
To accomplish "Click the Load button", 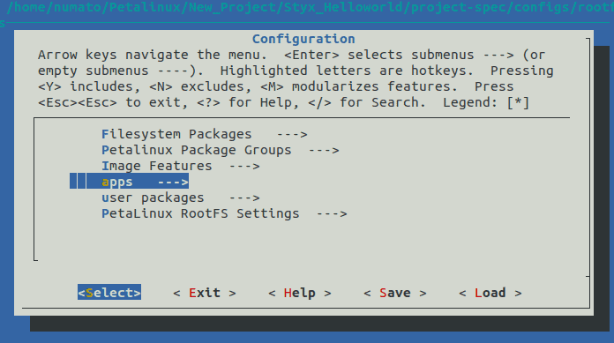I will [x=490, y=293].
